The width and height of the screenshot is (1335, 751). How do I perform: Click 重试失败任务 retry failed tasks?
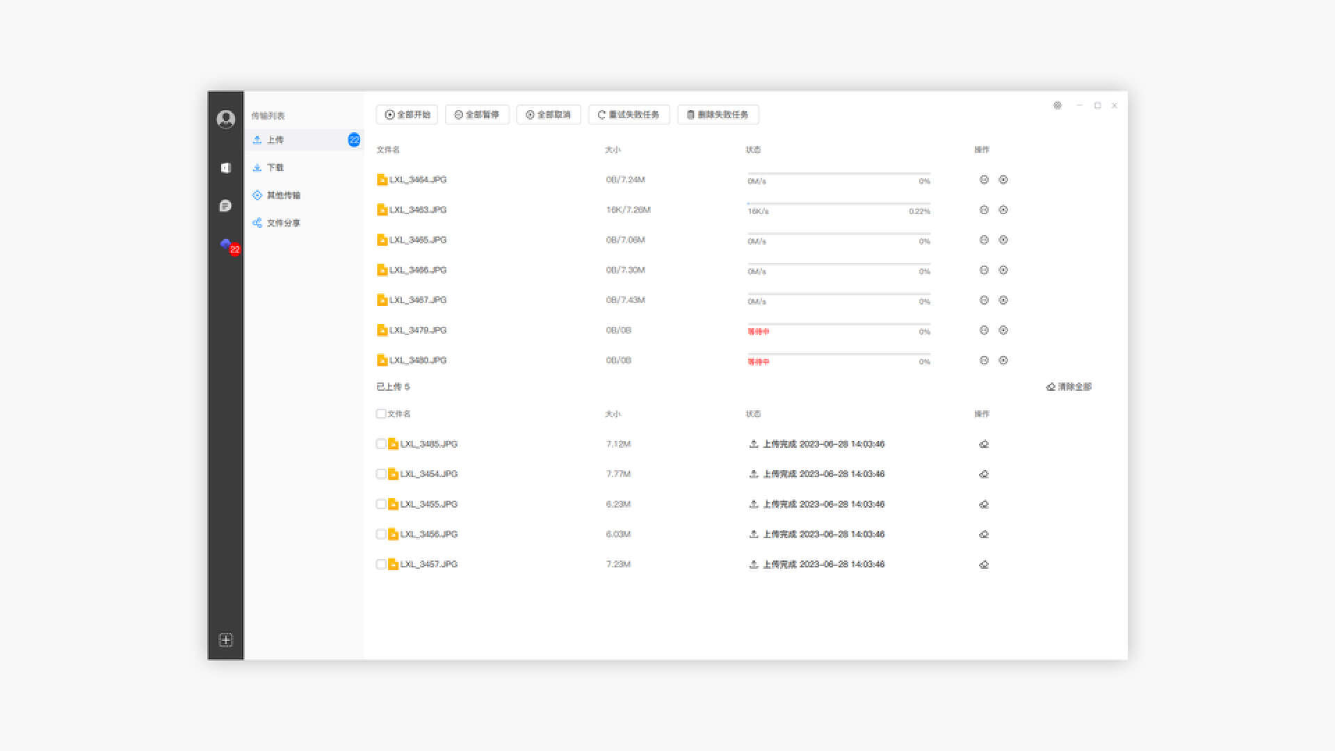click(629, 115)
